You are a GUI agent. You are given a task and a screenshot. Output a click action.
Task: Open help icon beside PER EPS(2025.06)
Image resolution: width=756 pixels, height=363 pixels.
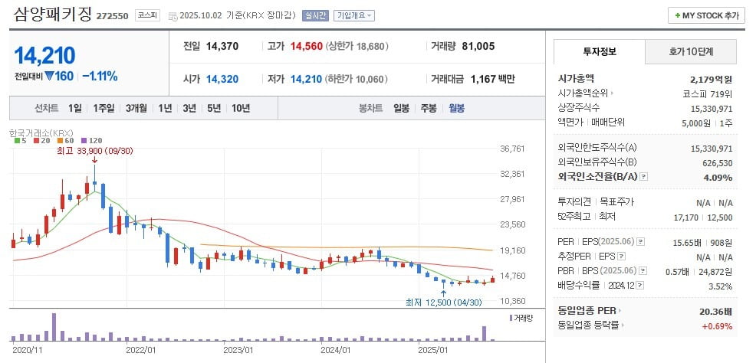tap(641, 242)
